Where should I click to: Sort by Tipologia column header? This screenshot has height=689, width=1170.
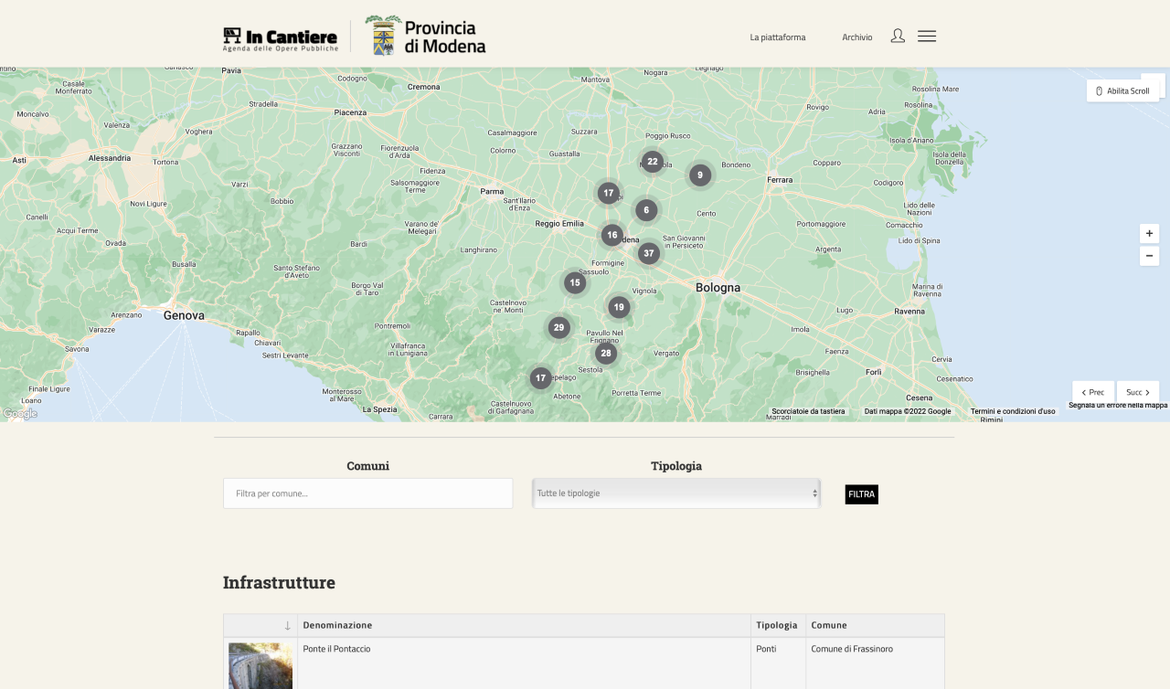click(777, 625)
